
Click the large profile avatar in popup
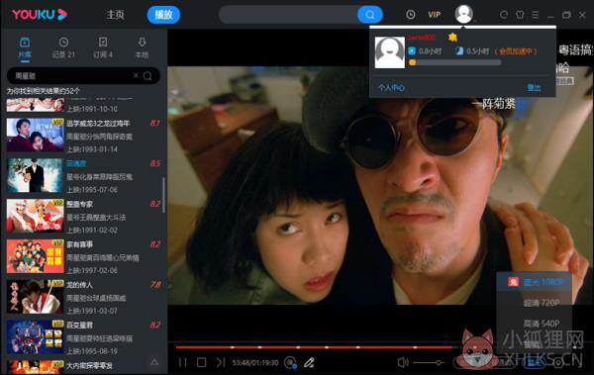coord(389,52)
